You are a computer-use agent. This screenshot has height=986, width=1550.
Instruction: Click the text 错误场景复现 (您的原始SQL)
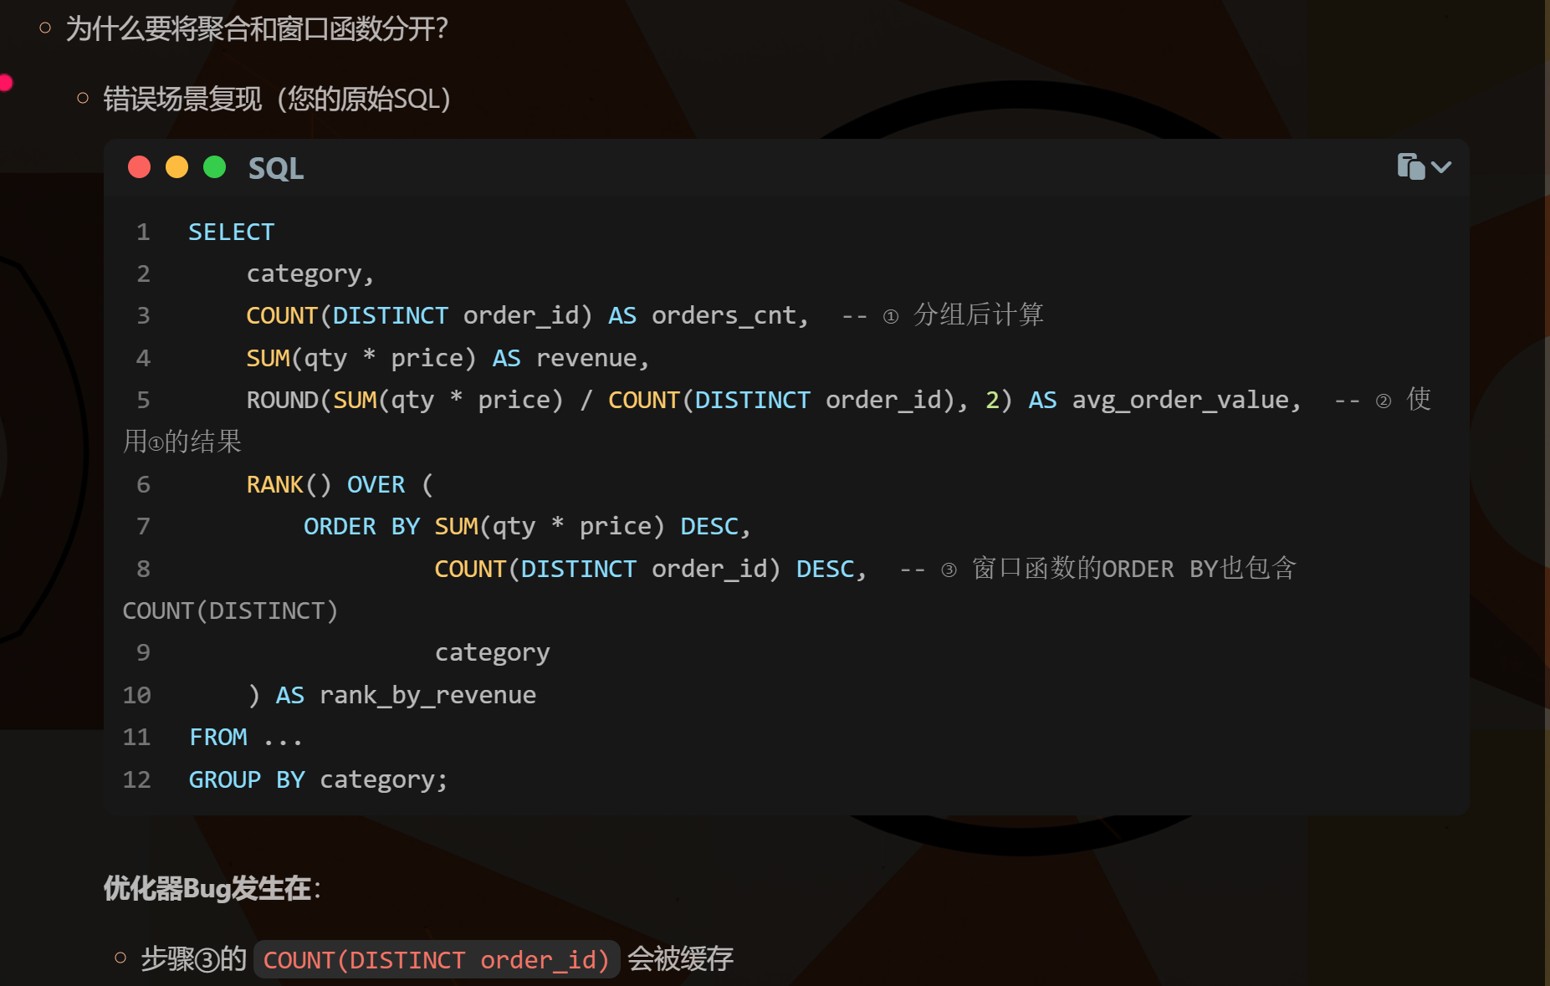tap(277, 99)
